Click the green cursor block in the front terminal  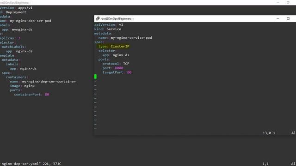coord(95,77)
